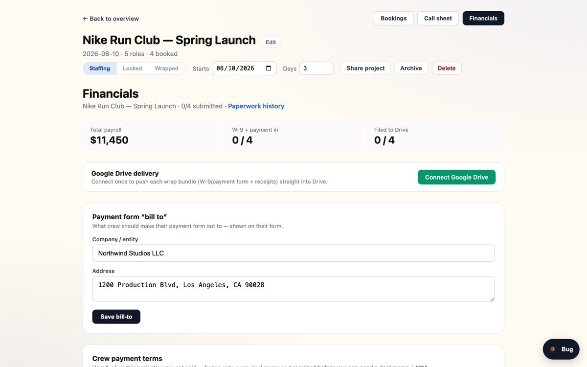The image size is (587, 367).
Task: Click the Financials page heading
Action: [111, 93]
